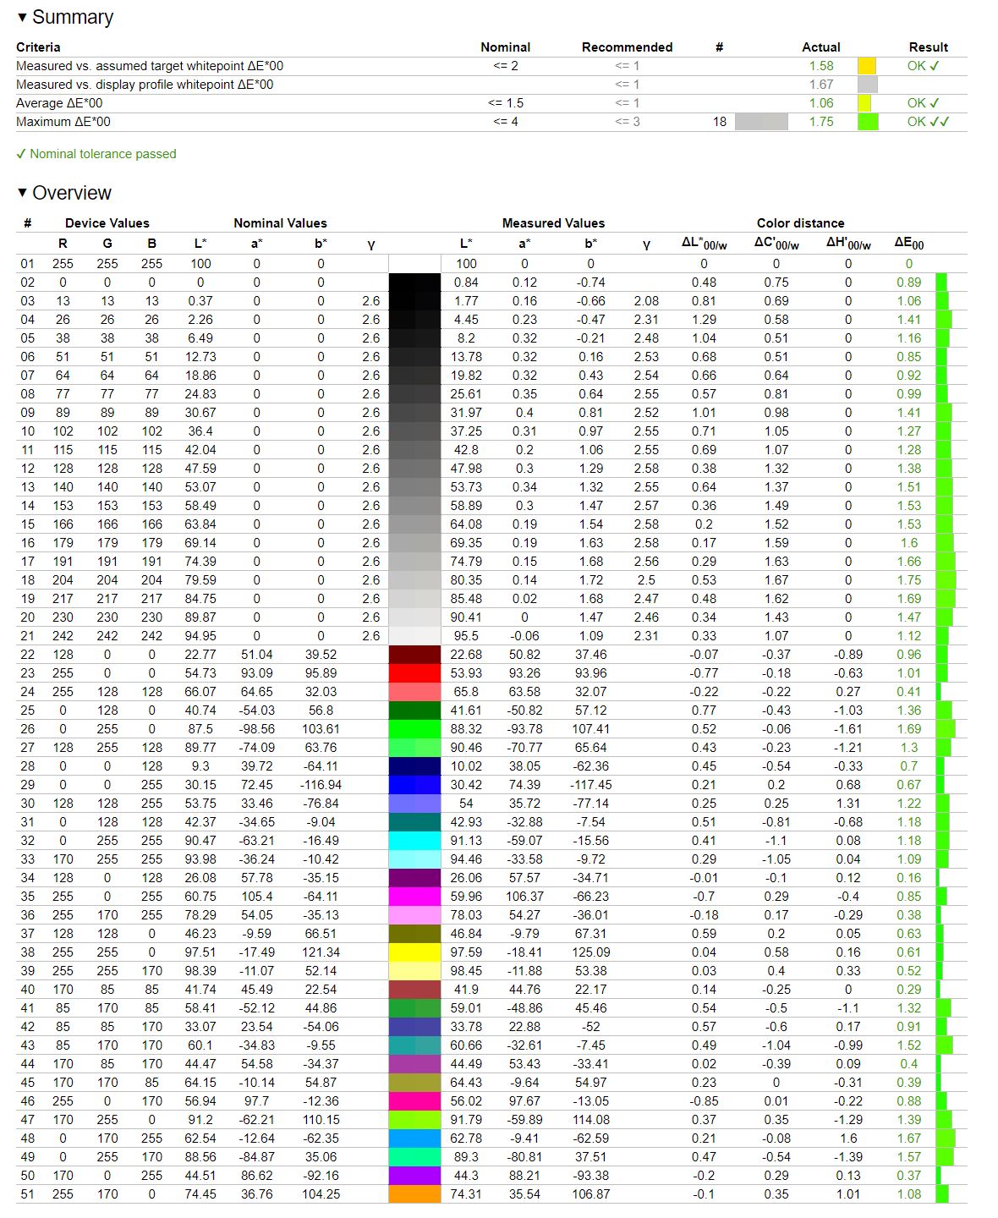The height and width of the screenshot is (1218, 998).
Task: Select the yellow swatch in row 38
Action: point(414,952)
